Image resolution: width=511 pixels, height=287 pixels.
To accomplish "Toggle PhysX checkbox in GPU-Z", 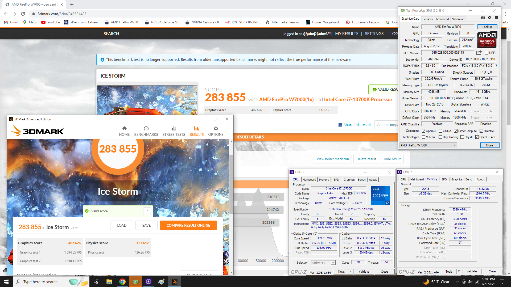I will pyautogui.click(x=462, y=137).
